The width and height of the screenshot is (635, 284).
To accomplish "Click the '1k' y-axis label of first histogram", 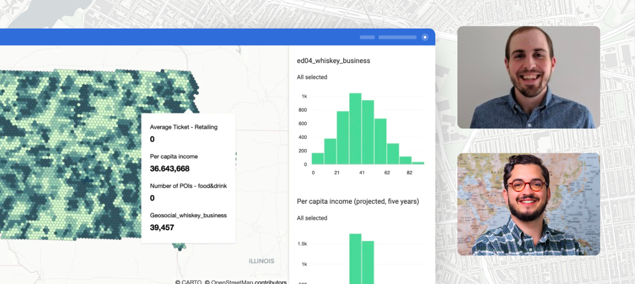I will pyautogui.click(x=304, y=96).
